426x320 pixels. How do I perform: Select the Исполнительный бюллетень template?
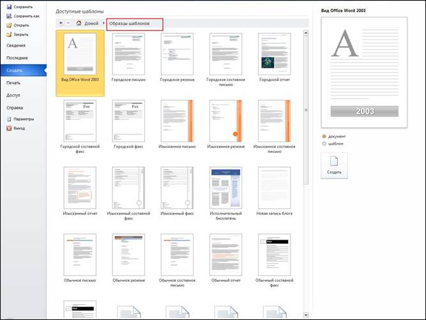(225, 194)
